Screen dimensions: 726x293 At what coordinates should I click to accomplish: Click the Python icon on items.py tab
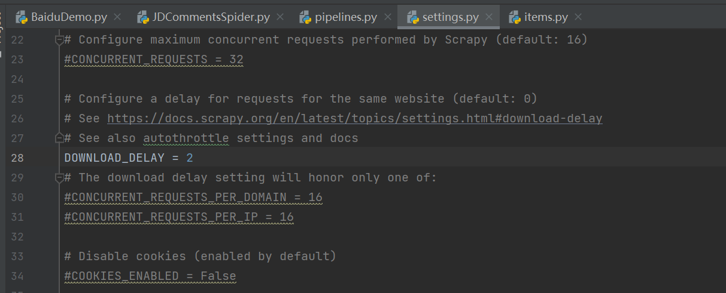515,17
